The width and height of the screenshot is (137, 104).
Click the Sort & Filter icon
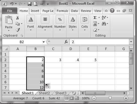(x=104, y=17)
